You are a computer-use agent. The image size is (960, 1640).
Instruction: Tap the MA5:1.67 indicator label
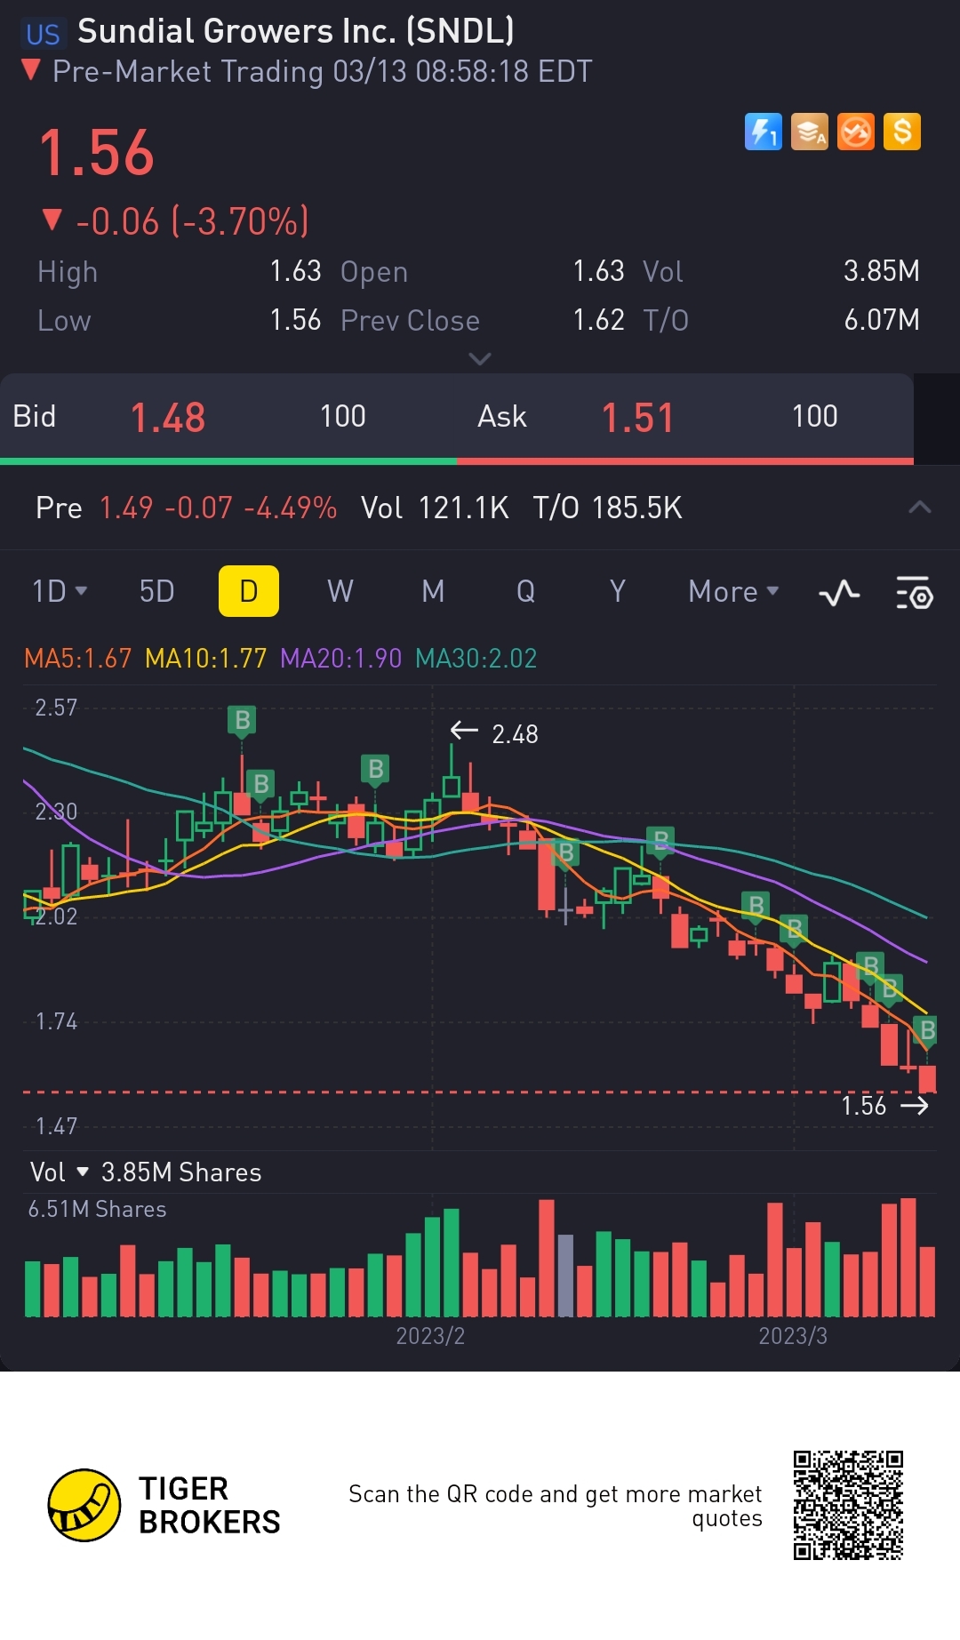77,659
